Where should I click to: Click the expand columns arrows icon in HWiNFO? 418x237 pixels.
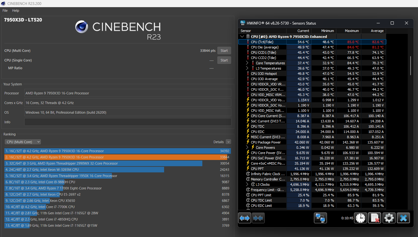tap(245, 218)
